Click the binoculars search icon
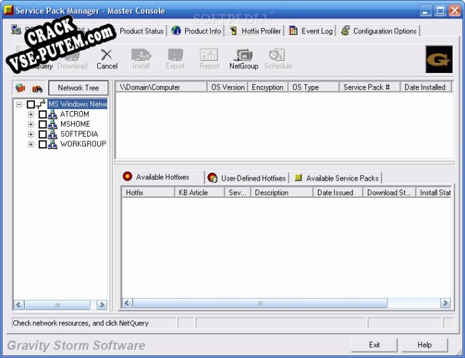Viewport: 465px width, 358px height. click(x=37, y=89)
